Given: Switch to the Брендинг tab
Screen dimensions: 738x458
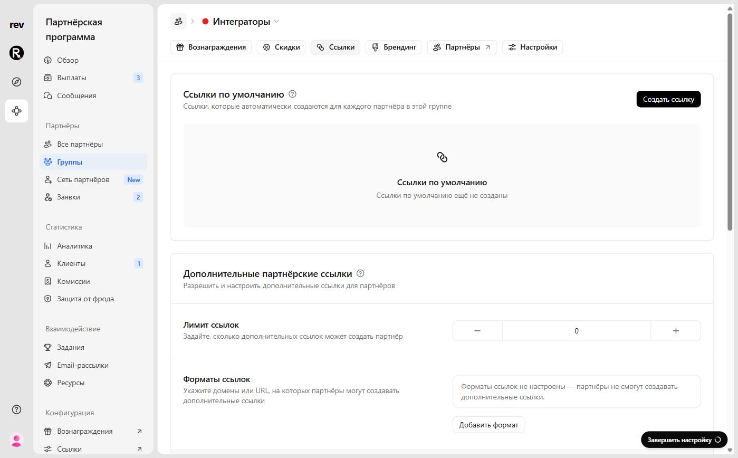Looking at the screenshot, I should [x=394, y=47].
